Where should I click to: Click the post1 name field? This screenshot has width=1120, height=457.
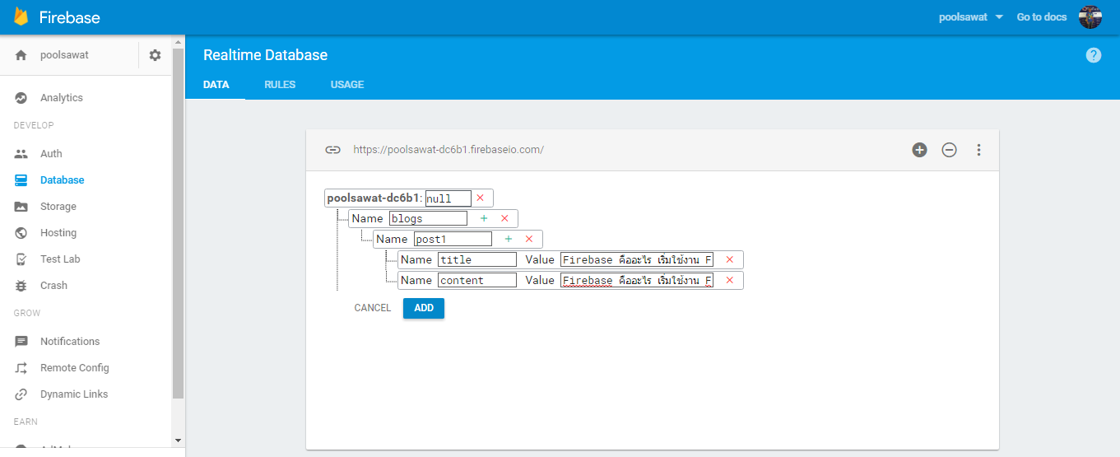click(x=453, y=239)
